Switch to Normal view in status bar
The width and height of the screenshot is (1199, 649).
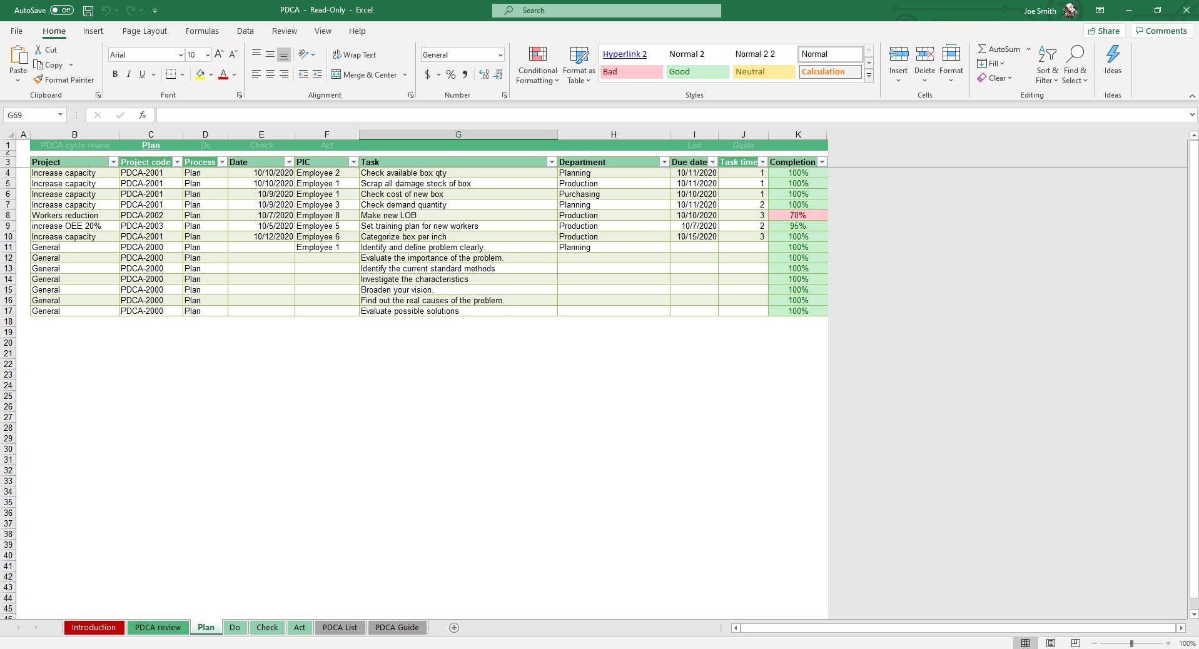(x=1026, y=643)
